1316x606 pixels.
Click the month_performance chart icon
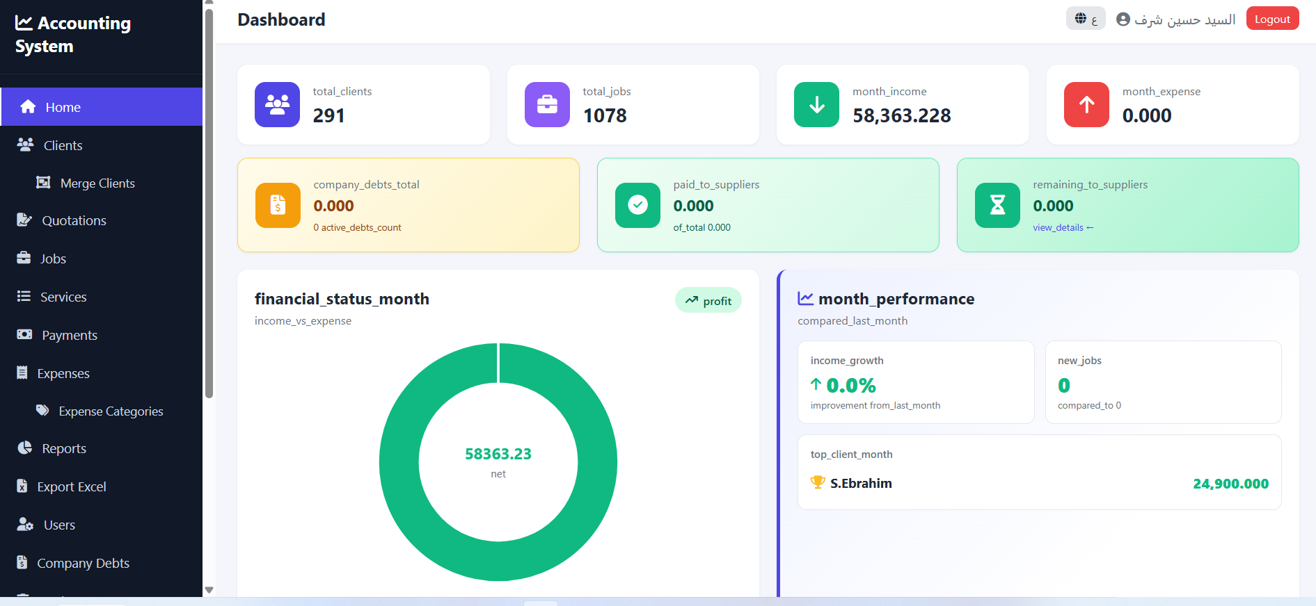tap(805, 299)
